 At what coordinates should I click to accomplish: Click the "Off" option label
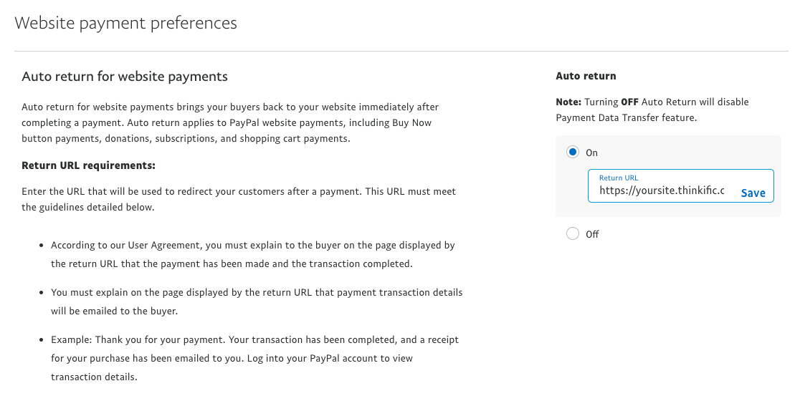[x=592, y=234]
